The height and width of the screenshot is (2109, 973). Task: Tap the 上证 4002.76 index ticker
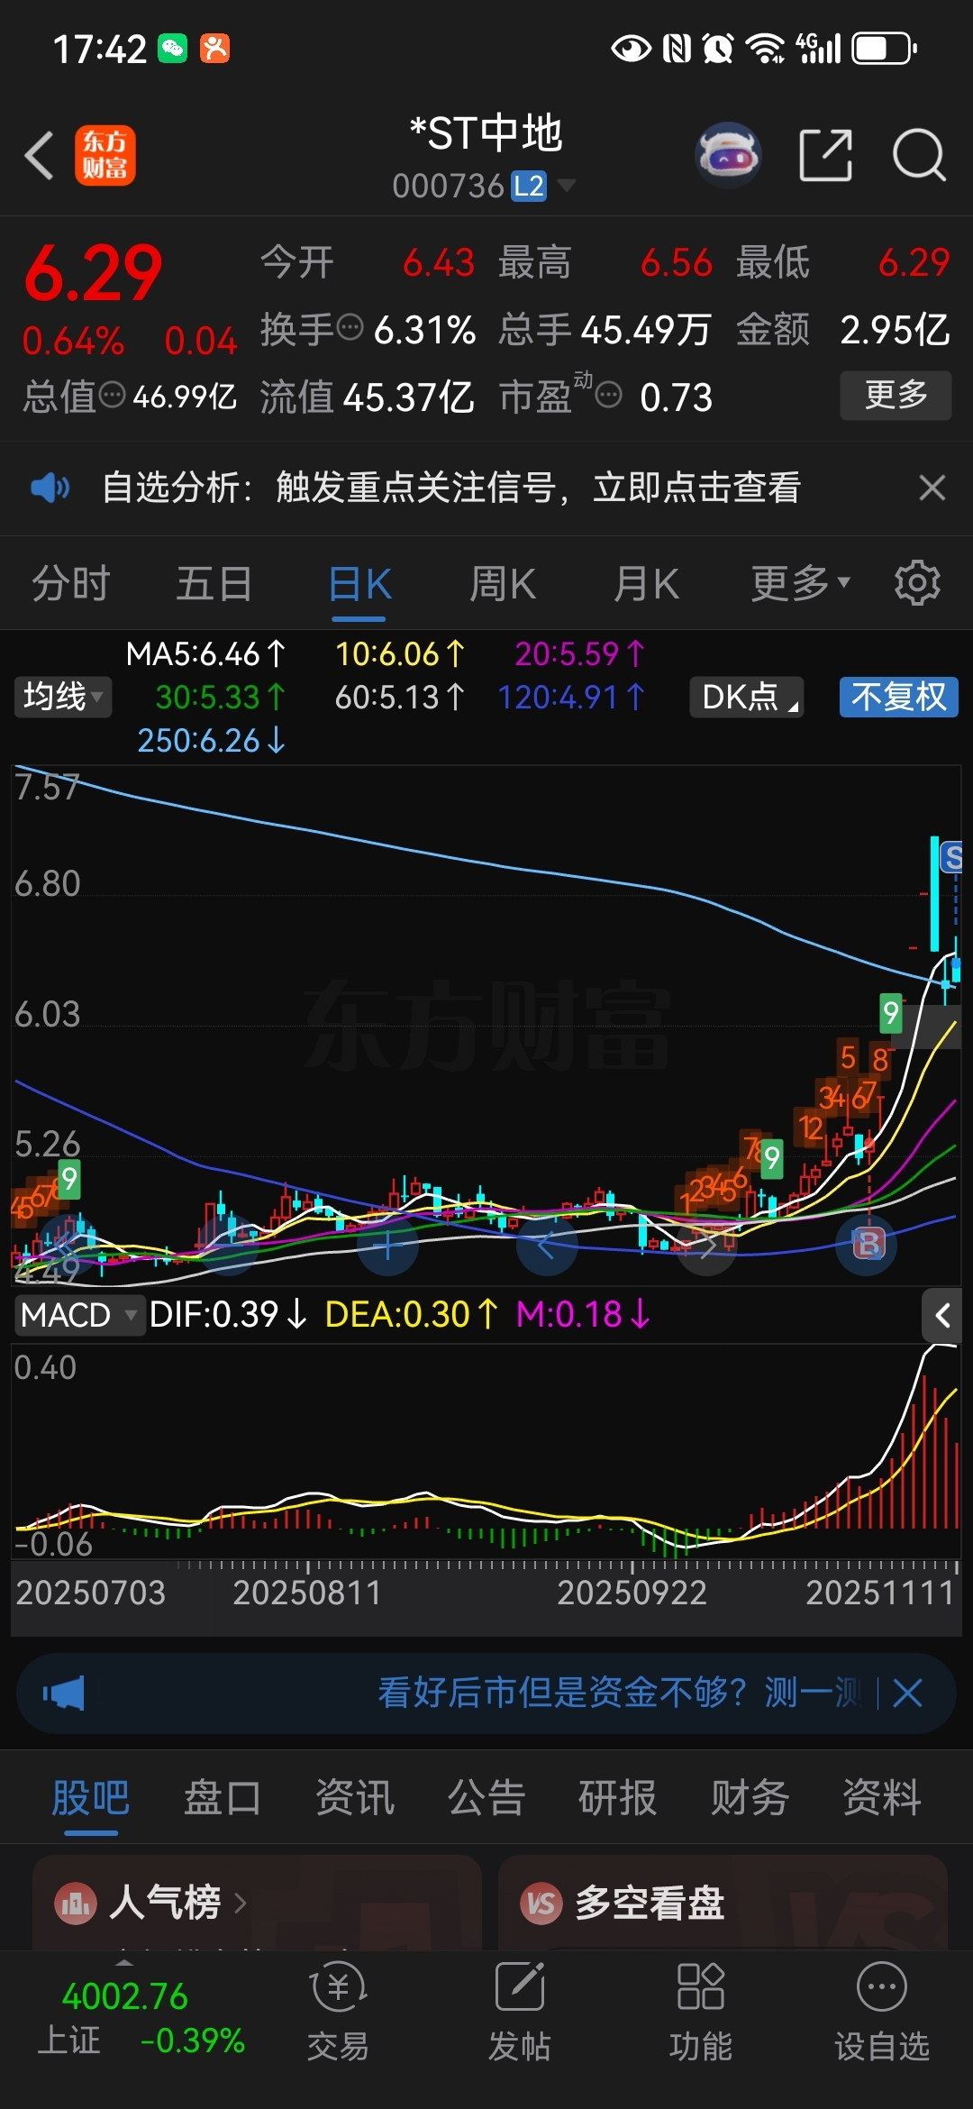[x=140, y=2019]
